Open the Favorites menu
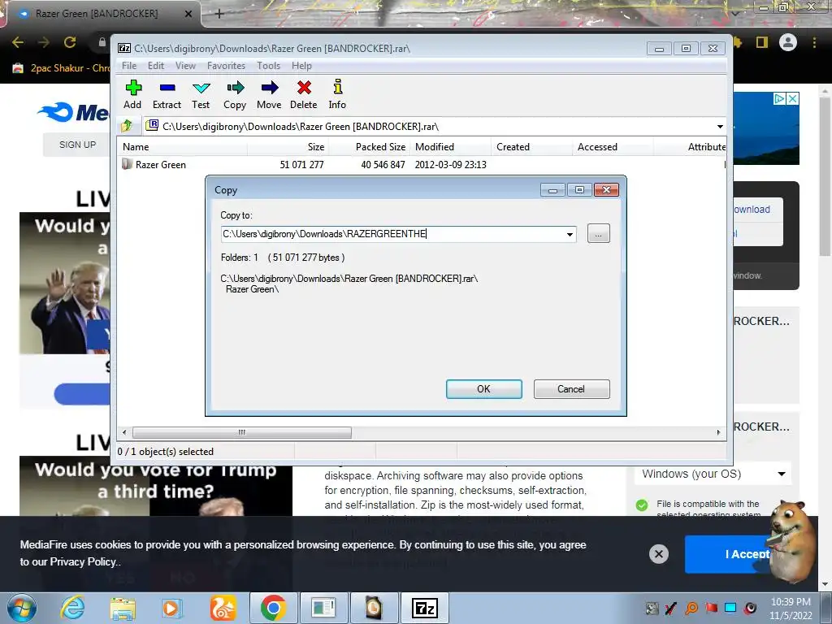 [226, 66]
